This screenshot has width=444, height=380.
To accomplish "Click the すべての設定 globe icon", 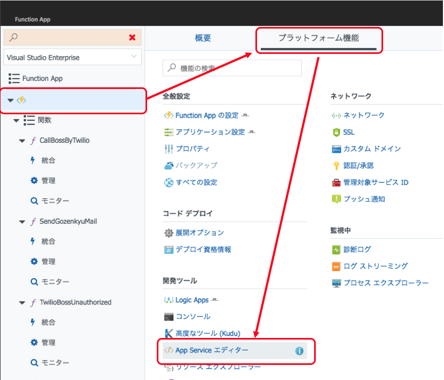I will [169, 182].
